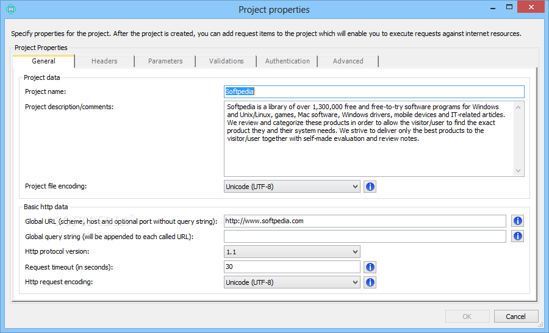The image size is (549, 333).
Task: Open the Authentication tab
Action: (x=287, y=61)
